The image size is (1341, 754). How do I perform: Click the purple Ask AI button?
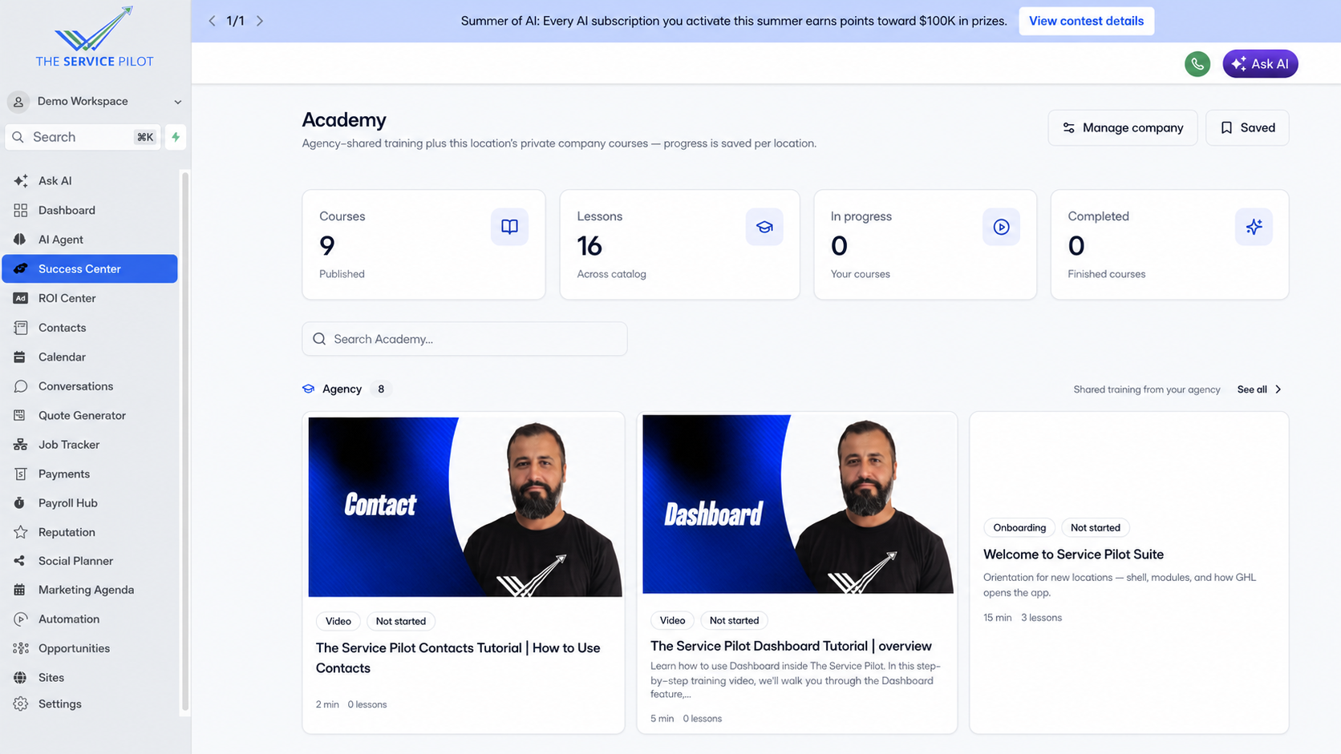[1260, 64]
